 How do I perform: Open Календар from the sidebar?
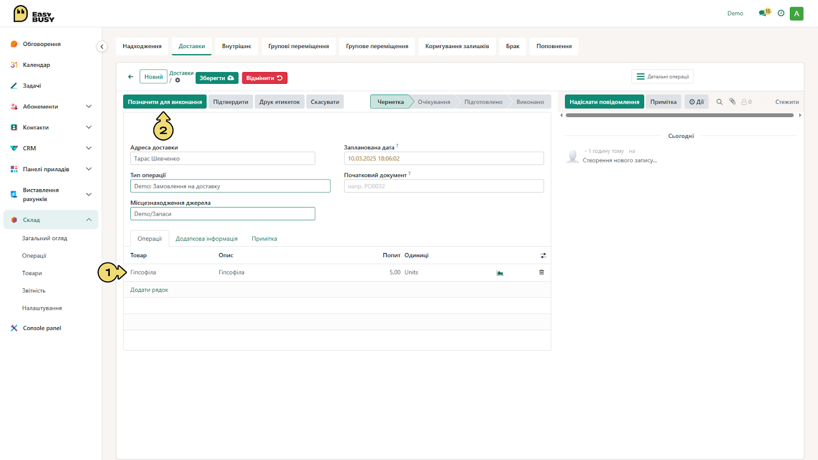36,65
